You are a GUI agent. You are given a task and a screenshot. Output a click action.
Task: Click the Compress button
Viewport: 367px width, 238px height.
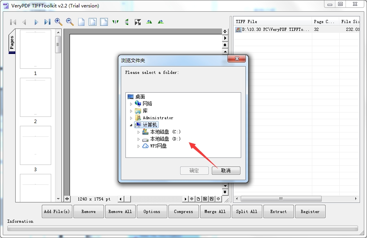pyautogui.click(x=184, y=211)
